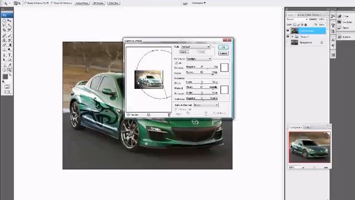355x200 pixels.
Task: Toggle Resize Windows To Fit checkbox
Action: (26, 3)
